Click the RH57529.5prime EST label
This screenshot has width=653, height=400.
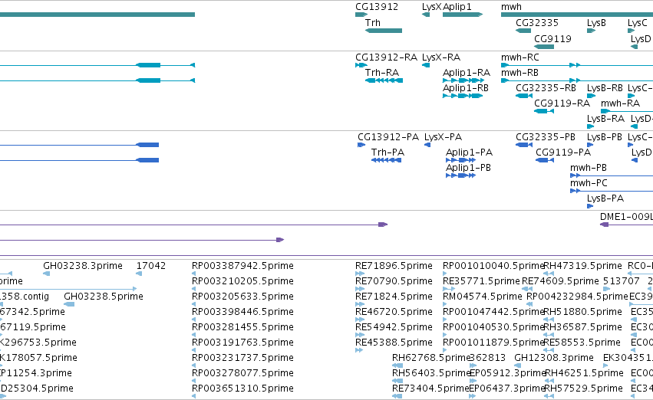tap(583, 389)
